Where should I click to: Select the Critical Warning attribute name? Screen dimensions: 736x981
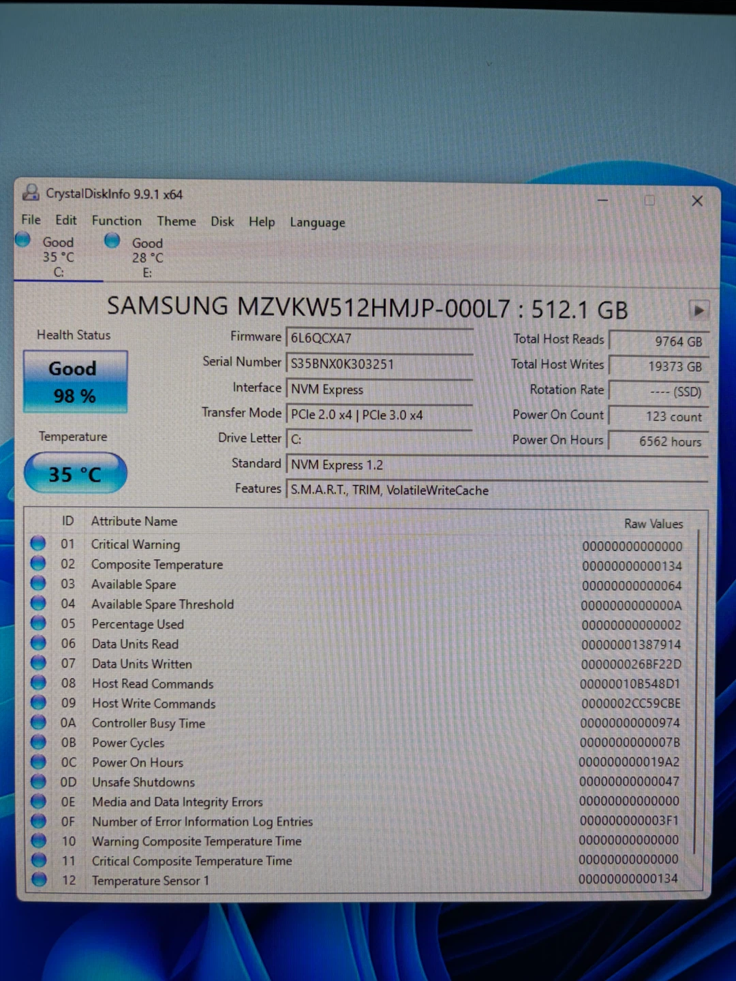(x=136, y=544)
